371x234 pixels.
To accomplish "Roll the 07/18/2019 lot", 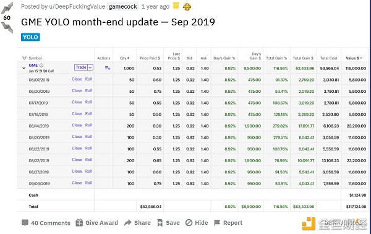I will pyautogui.click(x=88, y=114).
